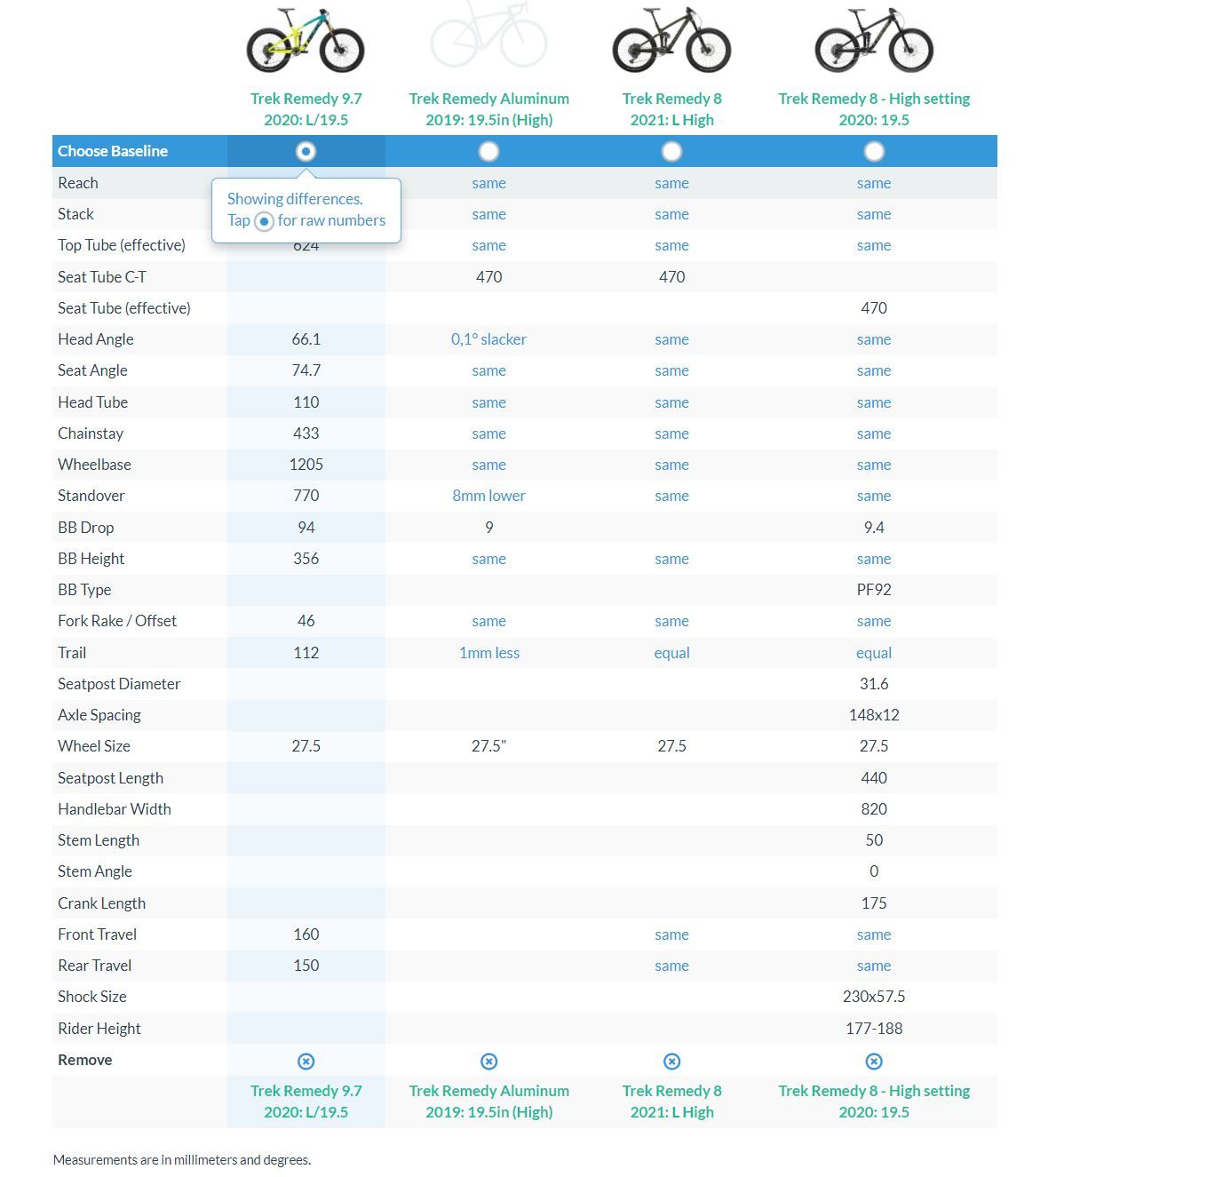Viewport: 1215px width, 1177px height.
Task: Click the faded Trek Remedy Aluminum bike image
Action: pyautogui.click(x=488, y=36)
